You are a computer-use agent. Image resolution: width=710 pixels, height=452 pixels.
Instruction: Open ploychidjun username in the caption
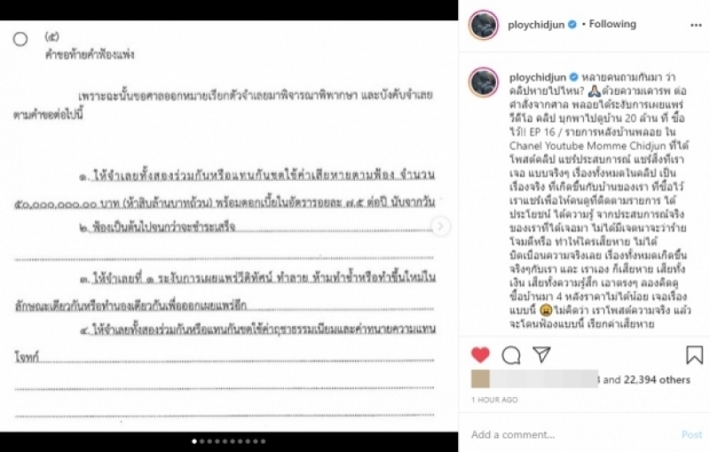538,77
